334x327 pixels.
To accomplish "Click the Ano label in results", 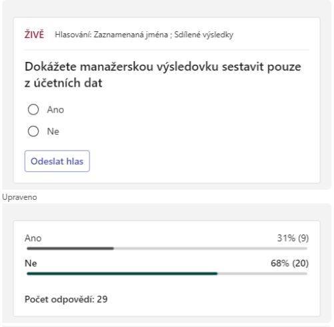I will point(33,238).
